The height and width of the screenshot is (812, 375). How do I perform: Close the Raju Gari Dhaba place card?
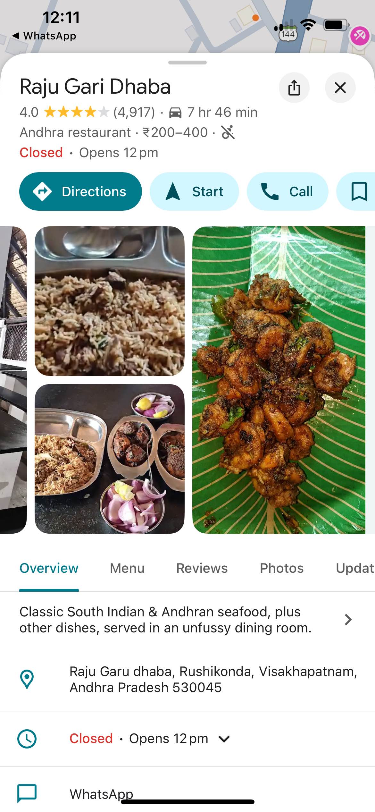point(340,88)
